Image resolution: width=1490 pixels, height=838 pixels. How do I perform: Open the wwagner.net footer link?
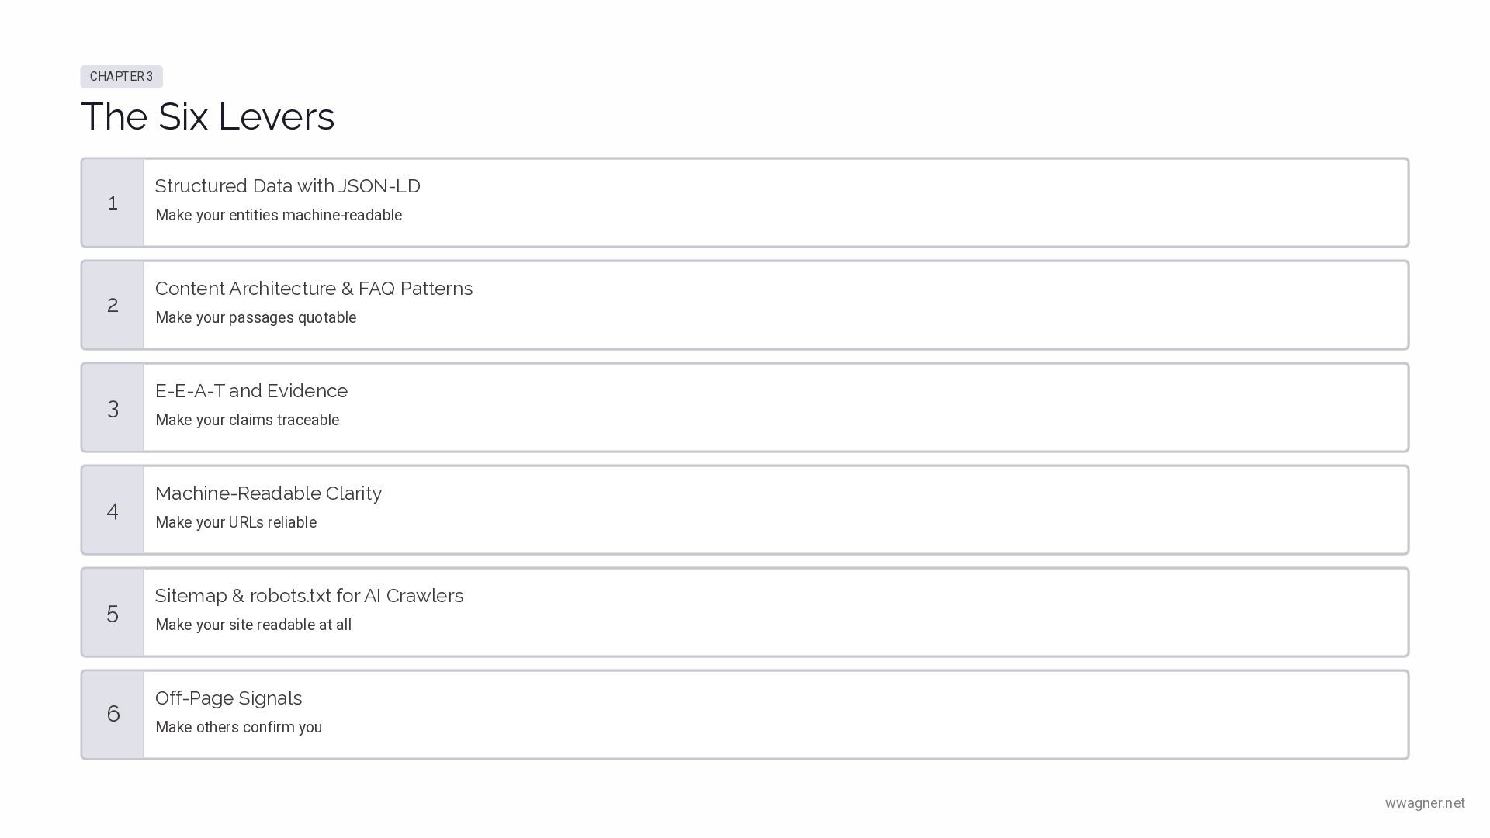(1425, 803)
